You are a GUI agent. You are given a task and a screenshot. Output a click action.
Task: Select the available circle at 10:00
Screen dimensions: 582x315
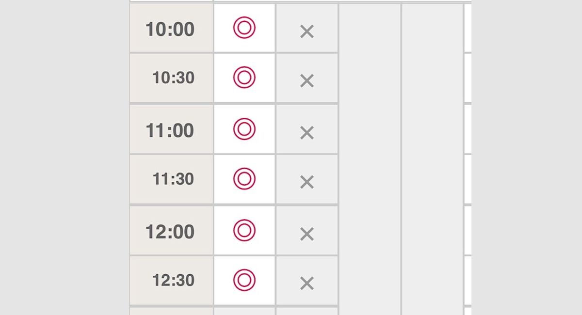(244, 28)
